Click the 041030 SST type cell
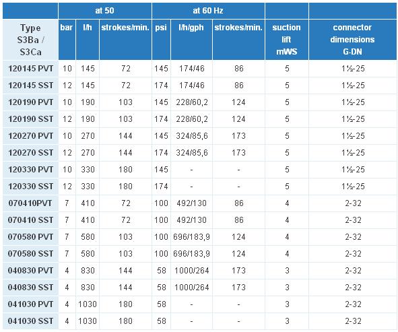 [30, 321]
